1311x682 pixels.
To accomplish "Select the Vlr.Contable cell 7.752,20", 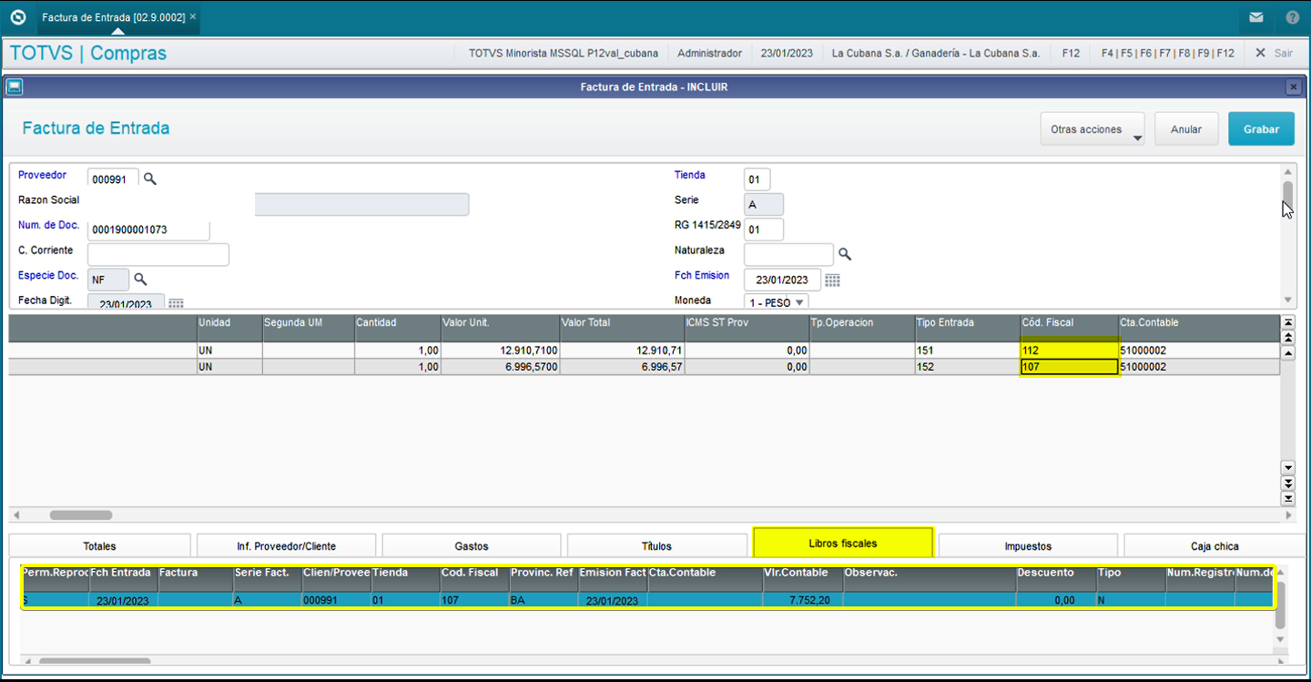I will tap(802, 600).
